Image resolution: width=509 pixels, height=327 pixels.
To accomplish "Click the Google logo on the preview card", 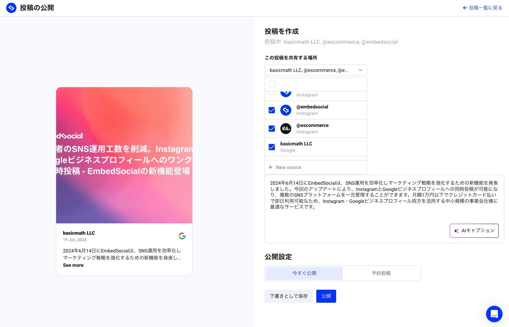I will 182,236.
